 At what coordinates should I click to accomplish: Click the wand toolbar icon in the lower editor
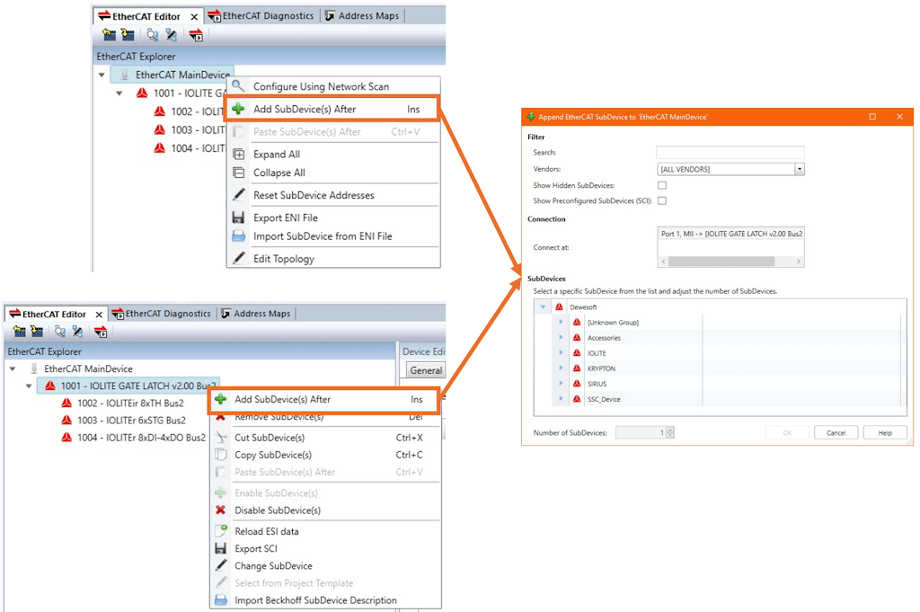77,332
